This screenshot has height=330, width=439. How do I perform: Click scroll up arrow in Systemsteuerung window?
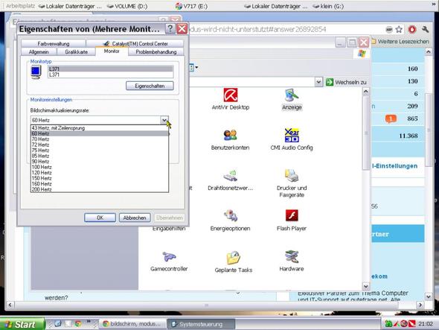click(x=366, y=92)
